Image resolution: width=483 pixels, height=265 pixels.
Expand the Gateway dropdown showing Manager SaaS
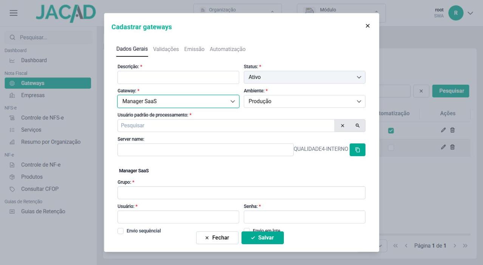(x=178, y=101)
